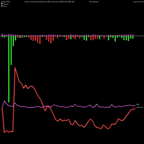Click the MunafaSutra charts title for DREDGECORP_BE
Viewport: 144px width, 144px height.
[x=50, y=2]
